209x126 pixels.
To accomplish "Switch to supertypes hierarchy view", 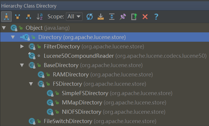I will point(18,17).
